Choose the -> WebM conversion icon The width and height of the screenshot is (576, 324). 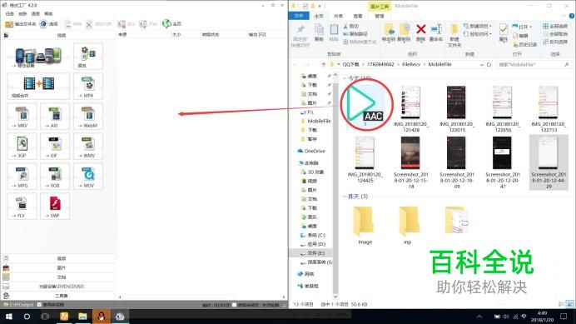click(x=87, y=117)
